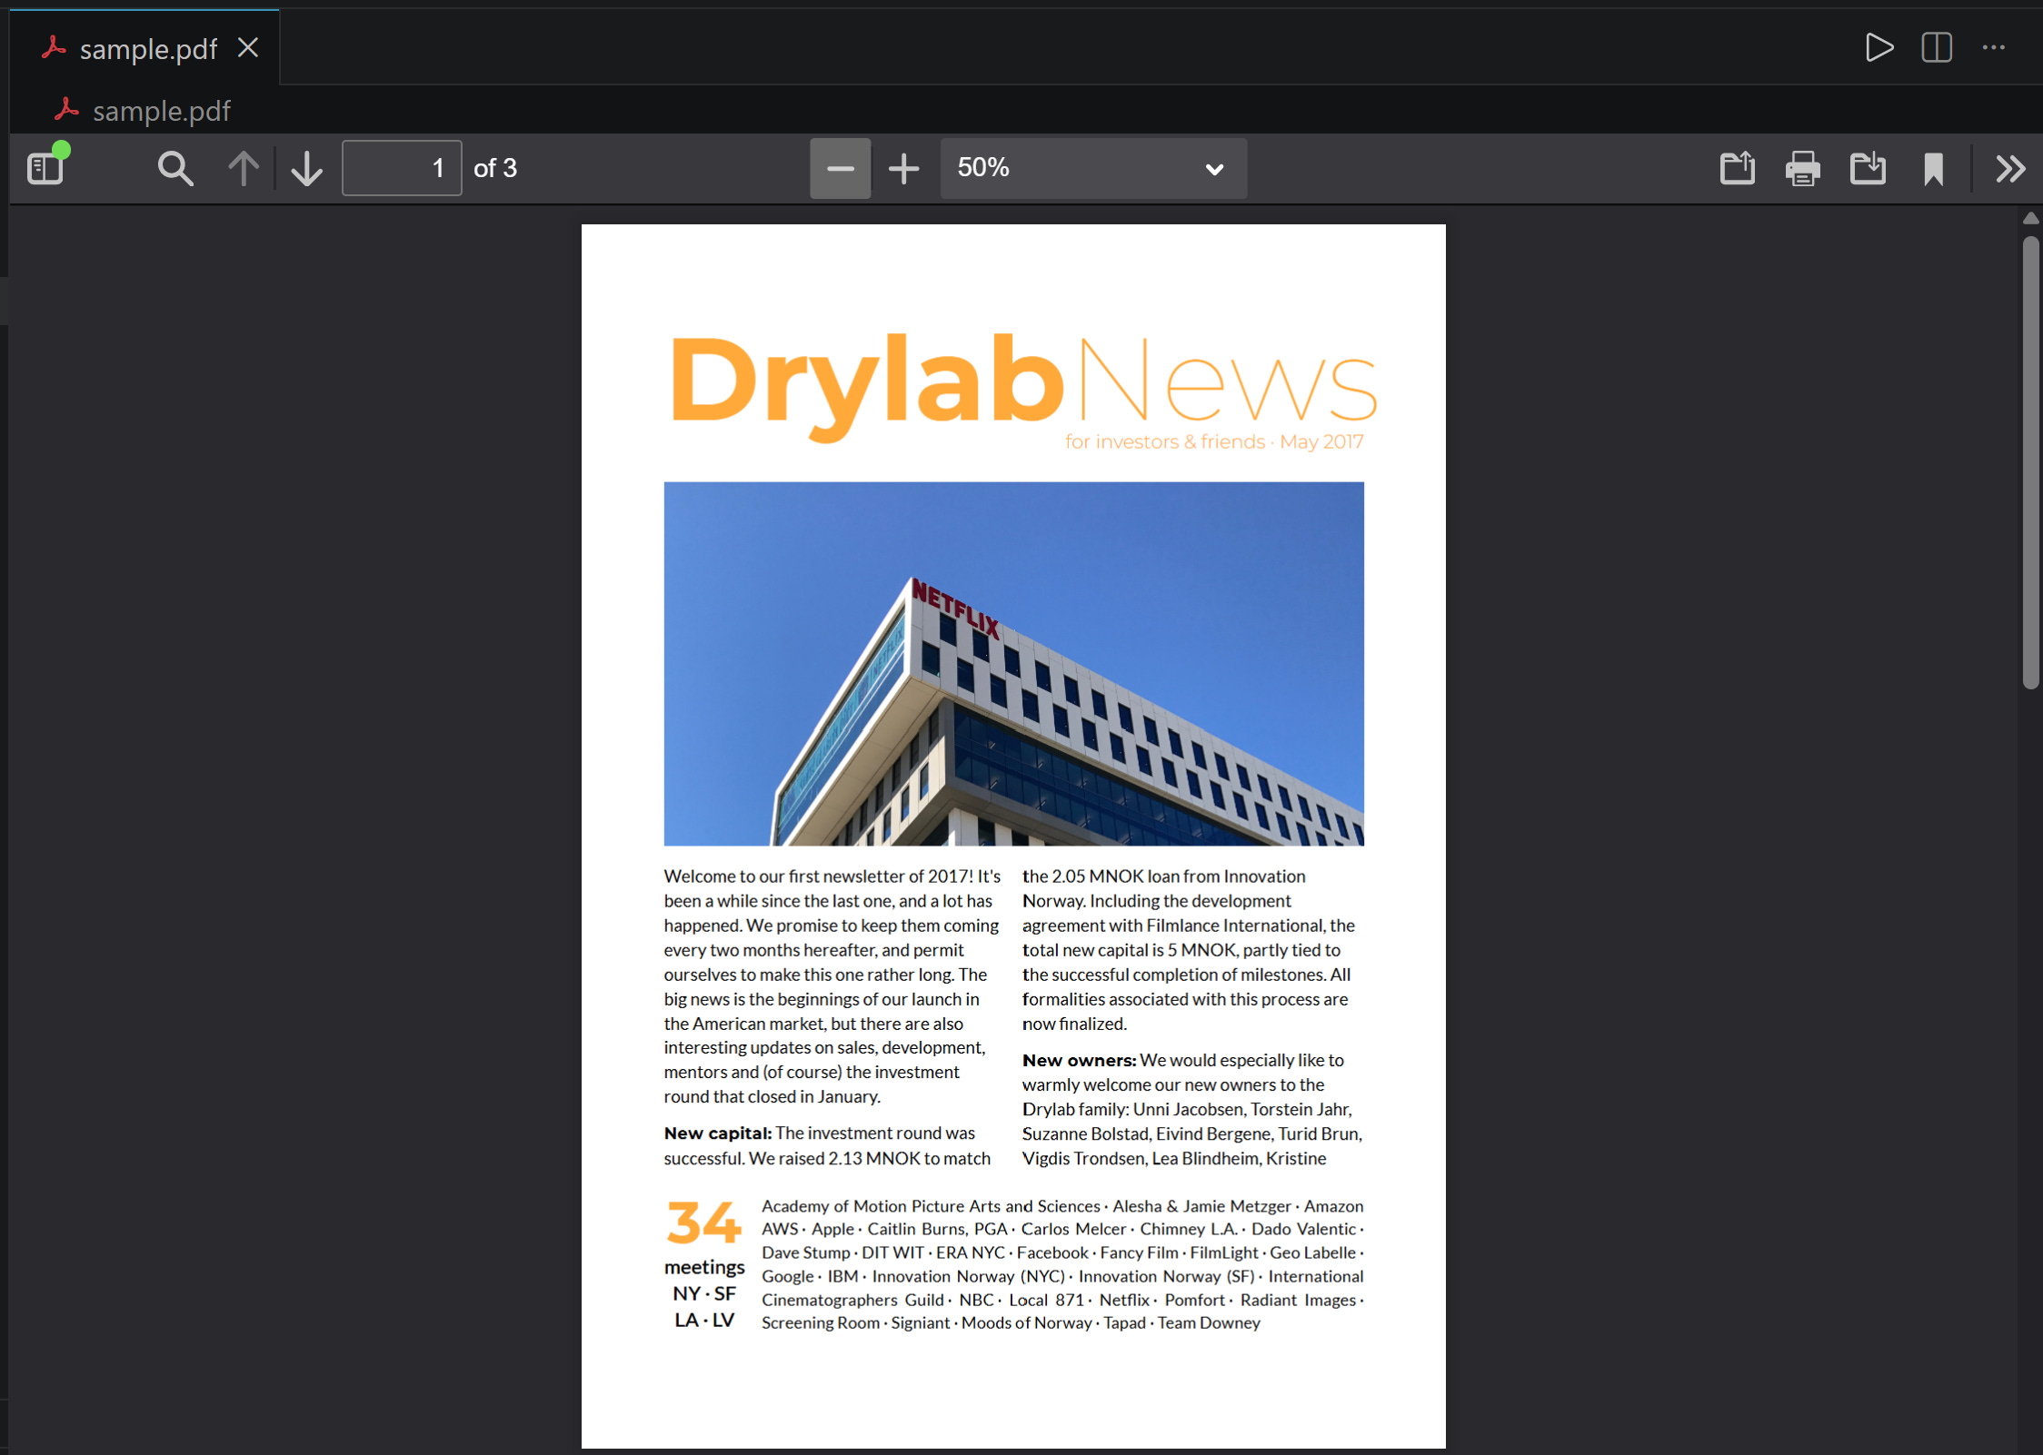The width and height of the screenshot is (2043, 1455).
Task: Click the page number input field
Action: (x=402, y=168)
